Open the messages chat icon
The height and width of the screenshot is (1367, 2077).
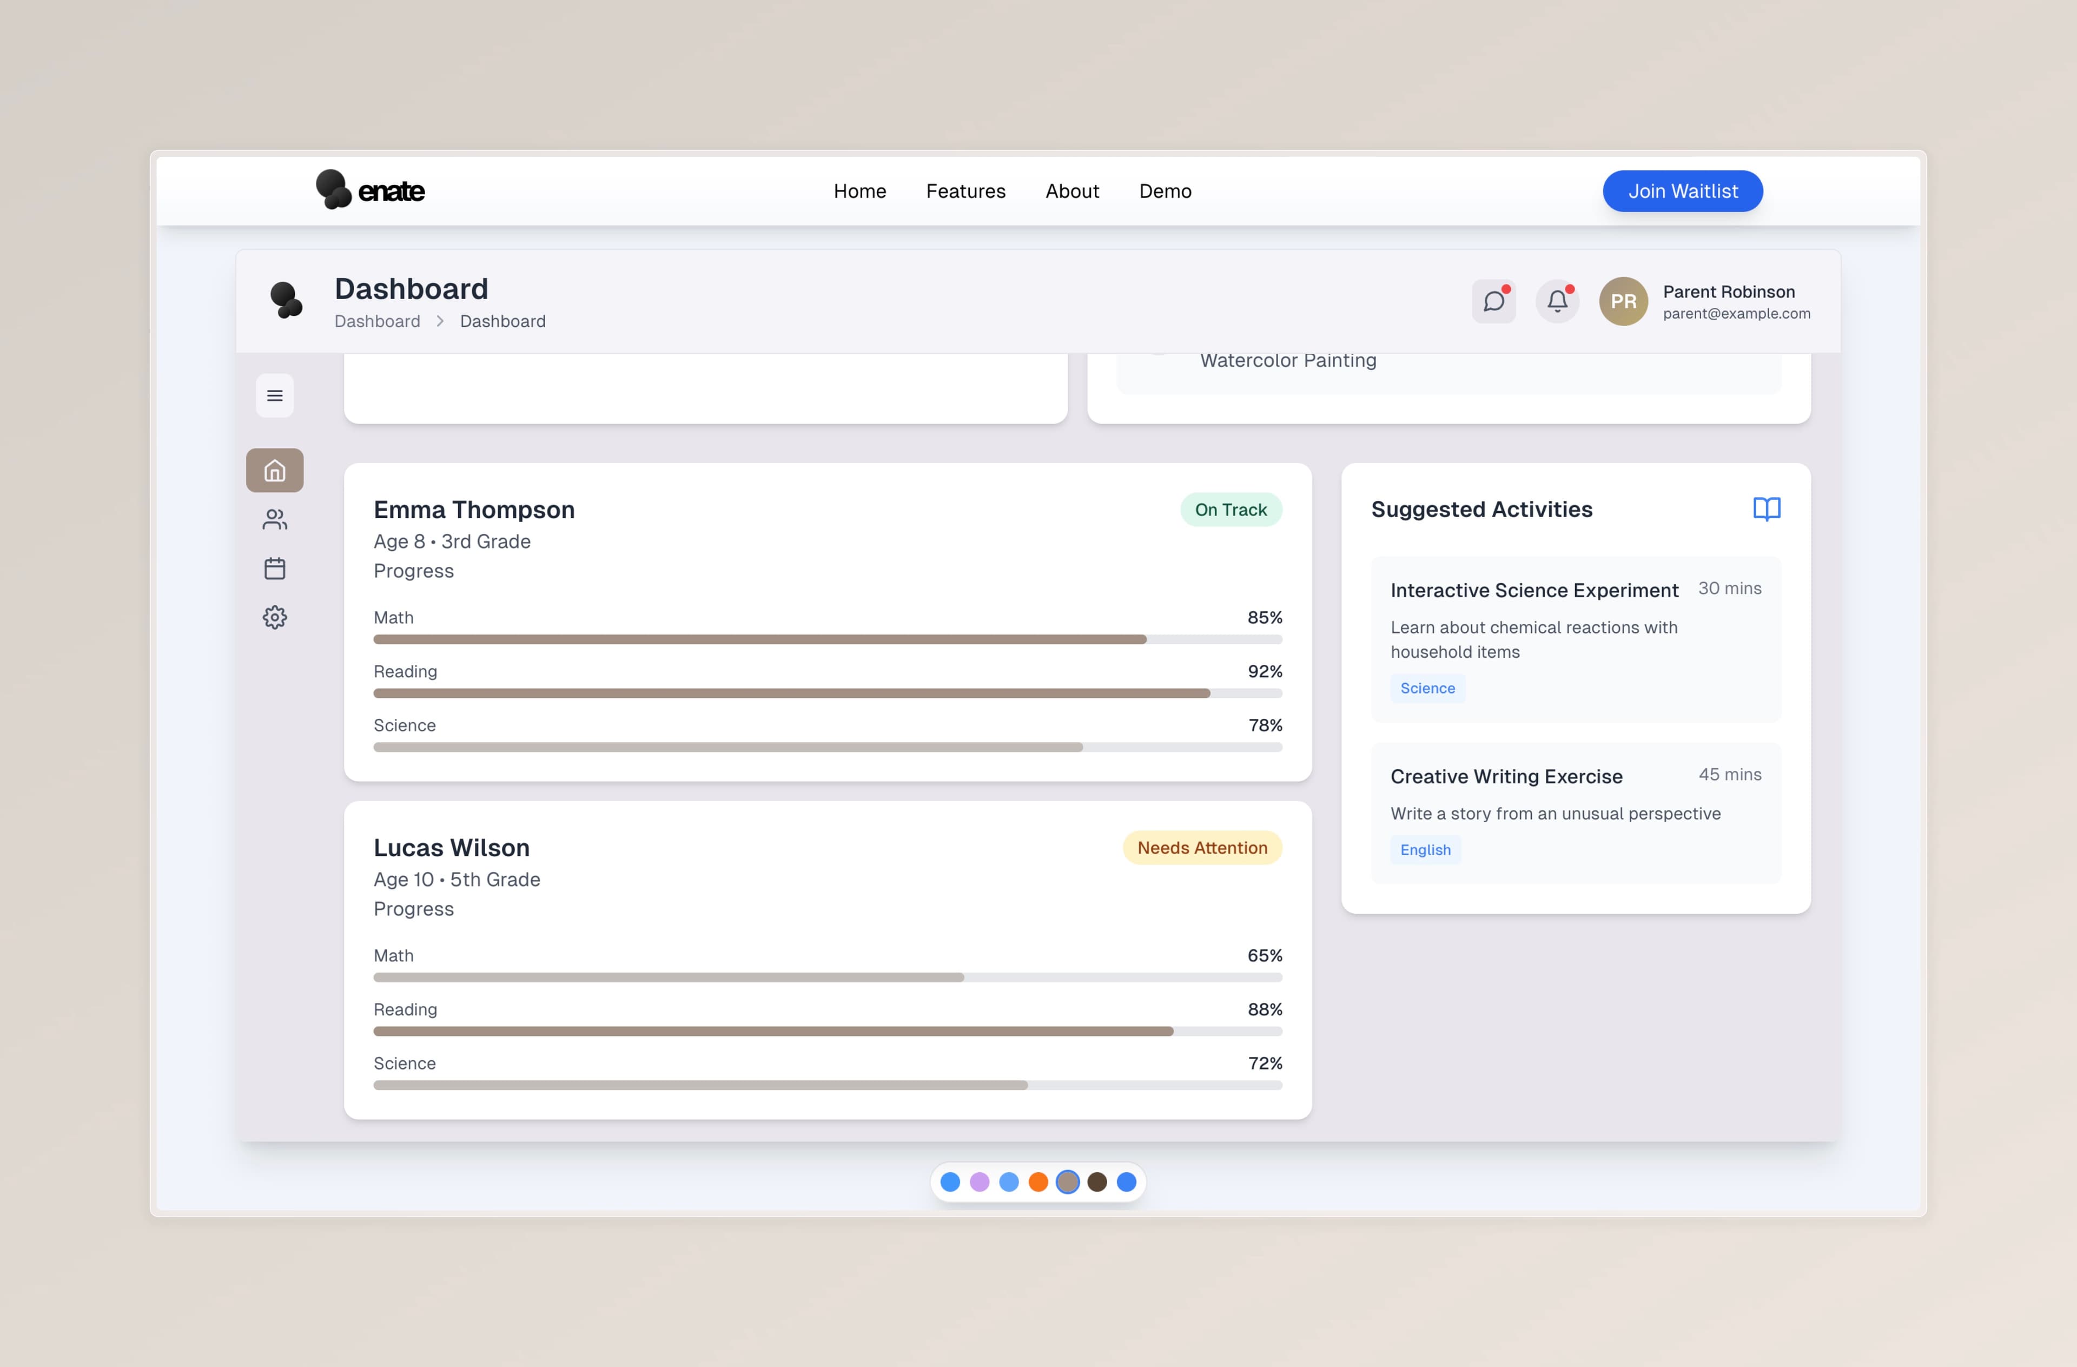point(1494,301)
